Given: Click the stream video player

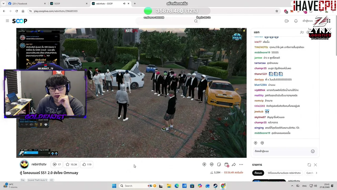Looking at the screenshot, I should tap(131, 93).
